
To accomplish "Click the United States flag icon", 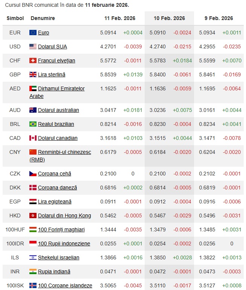I will (33, 47).
